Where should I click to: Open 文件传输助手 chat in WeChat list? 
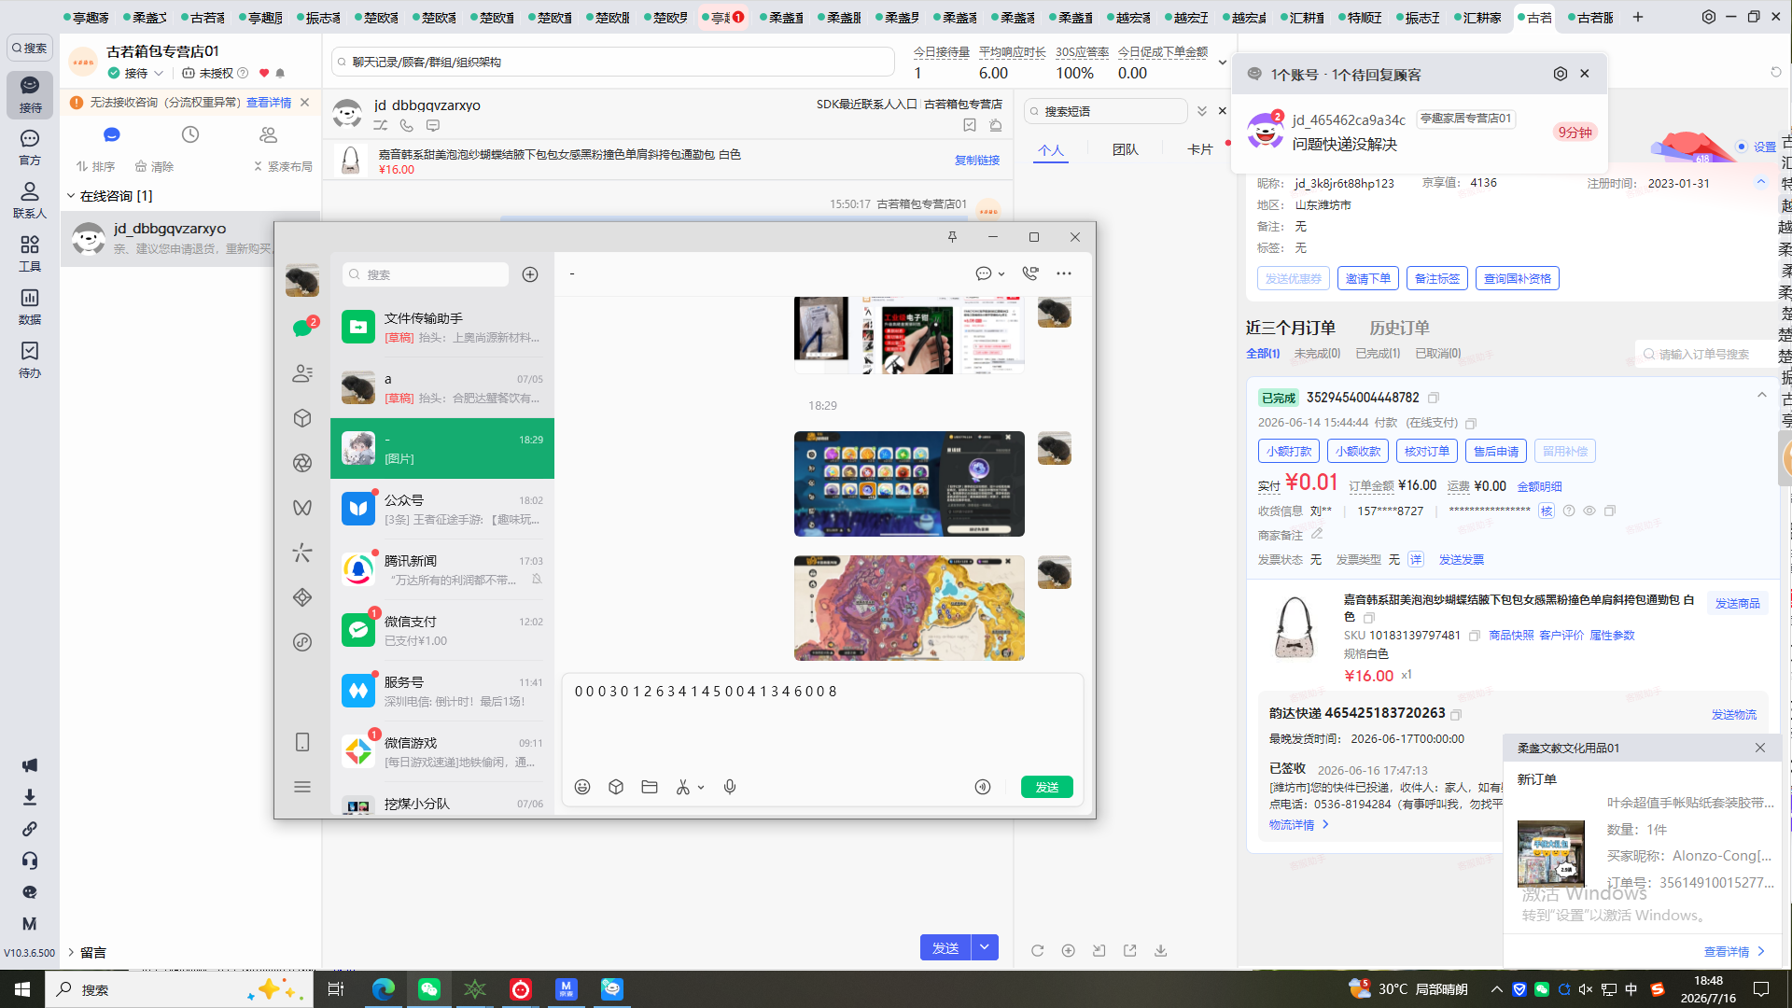pyautogui.click(x=442, y=328)
